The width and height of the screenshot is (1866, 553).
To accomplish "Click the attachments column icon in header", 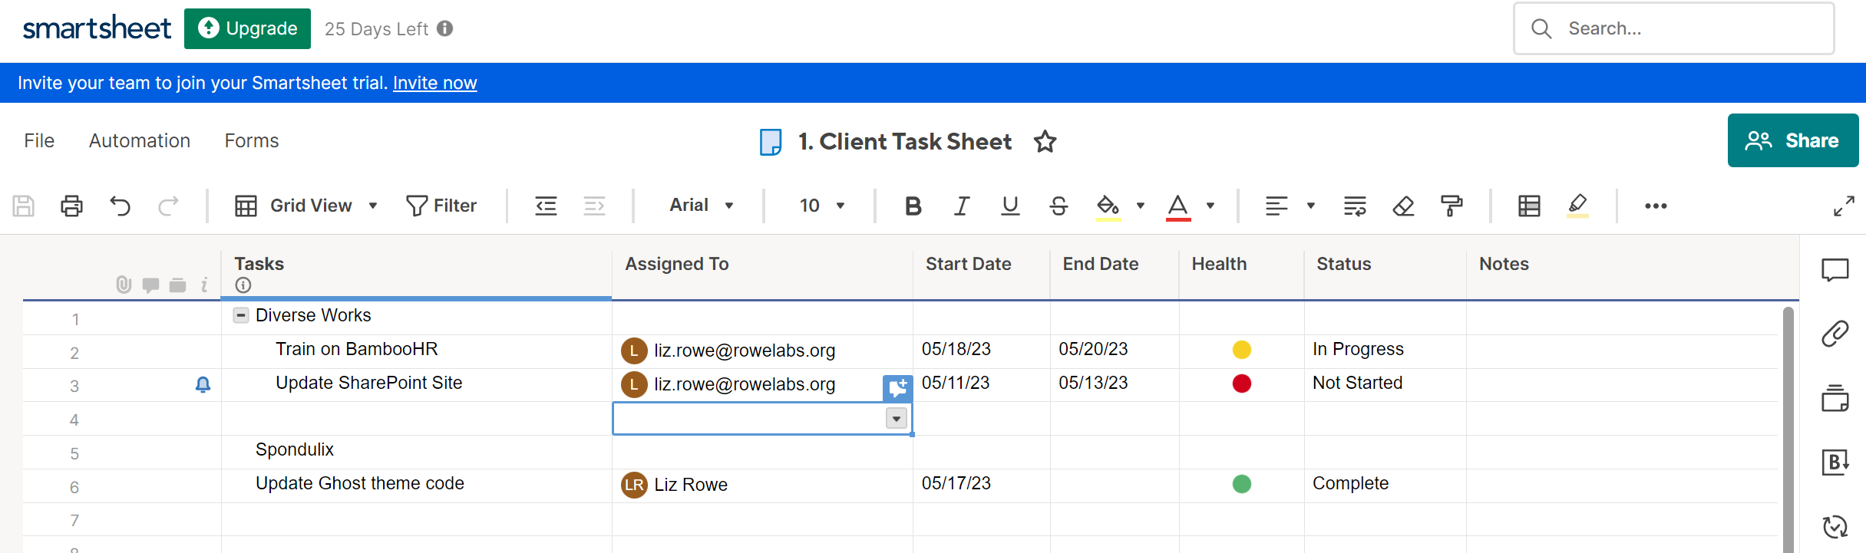I will pyautogui.click(x=124, y=285).
